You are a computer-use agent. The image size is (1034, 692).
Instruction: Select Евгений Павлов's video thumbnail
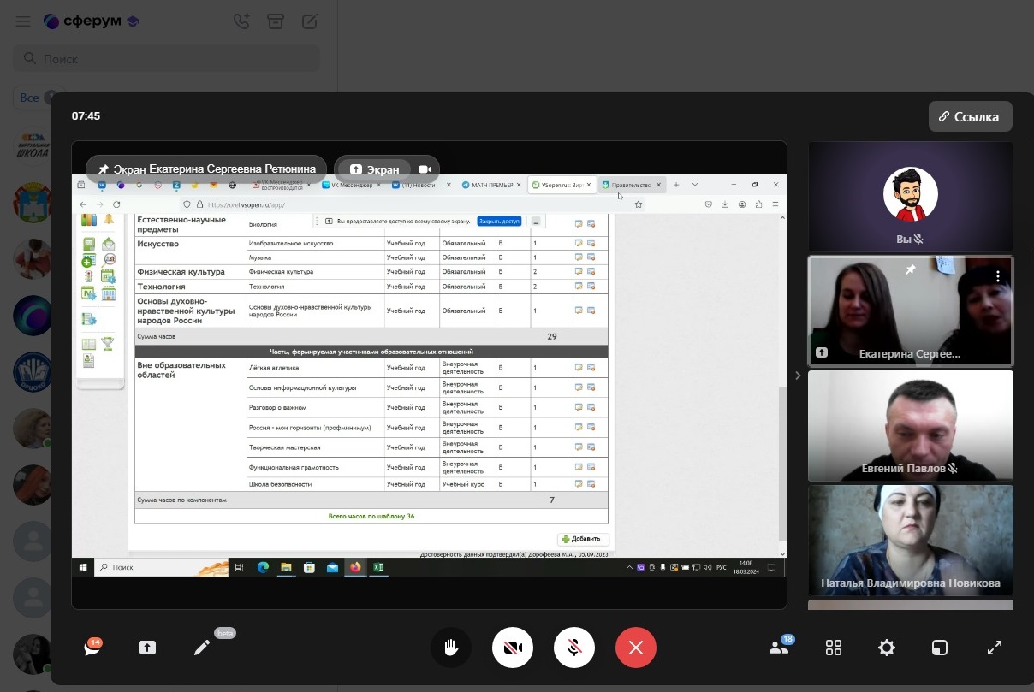(910, 426)
